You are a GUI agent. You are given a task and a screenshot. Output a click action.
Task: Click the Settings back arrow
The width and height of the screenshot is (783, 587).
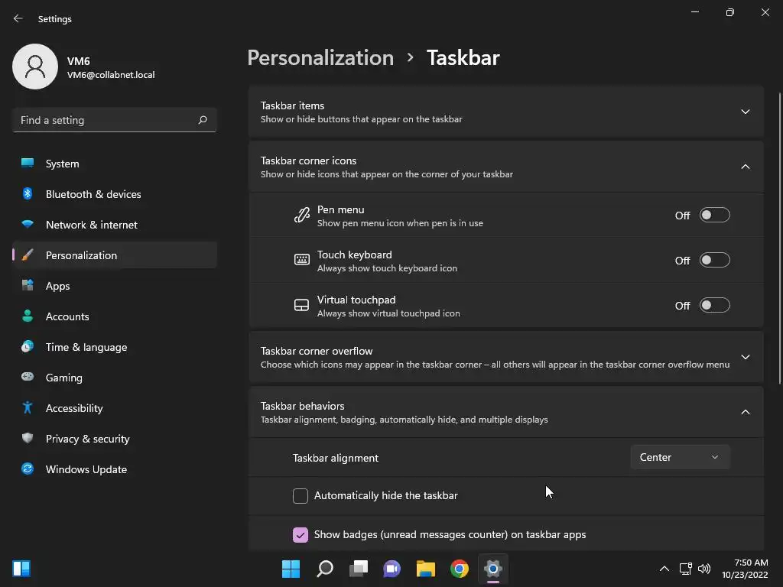(18, 18)
